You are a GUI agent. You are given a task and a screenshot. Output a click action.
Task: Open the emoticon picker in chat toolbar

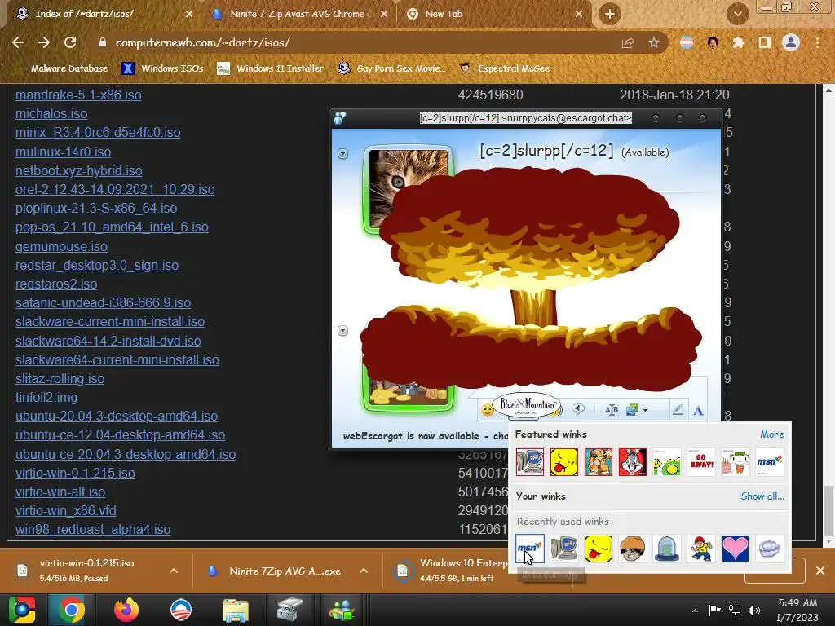click(x=487, y=410)
